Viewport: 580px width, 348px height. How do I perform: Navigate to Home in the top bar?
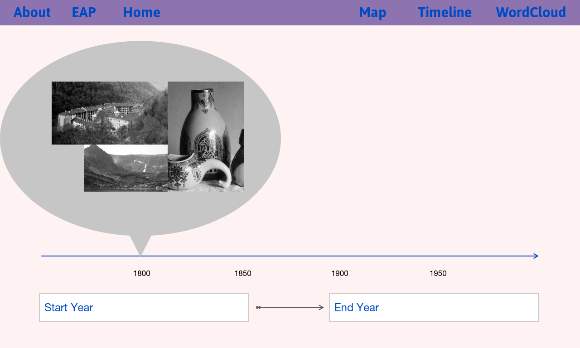[141, 12]
